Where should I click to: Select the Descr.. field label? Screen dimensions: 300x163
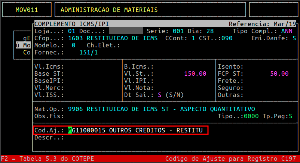[49, 138]
